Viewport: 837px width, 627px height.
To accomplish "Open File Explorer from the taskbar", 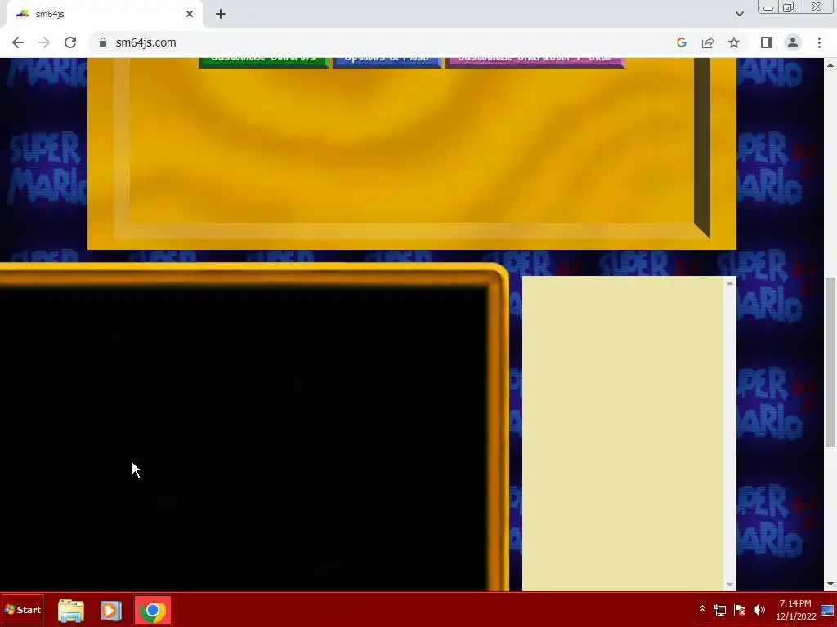I will pos(71,611).
